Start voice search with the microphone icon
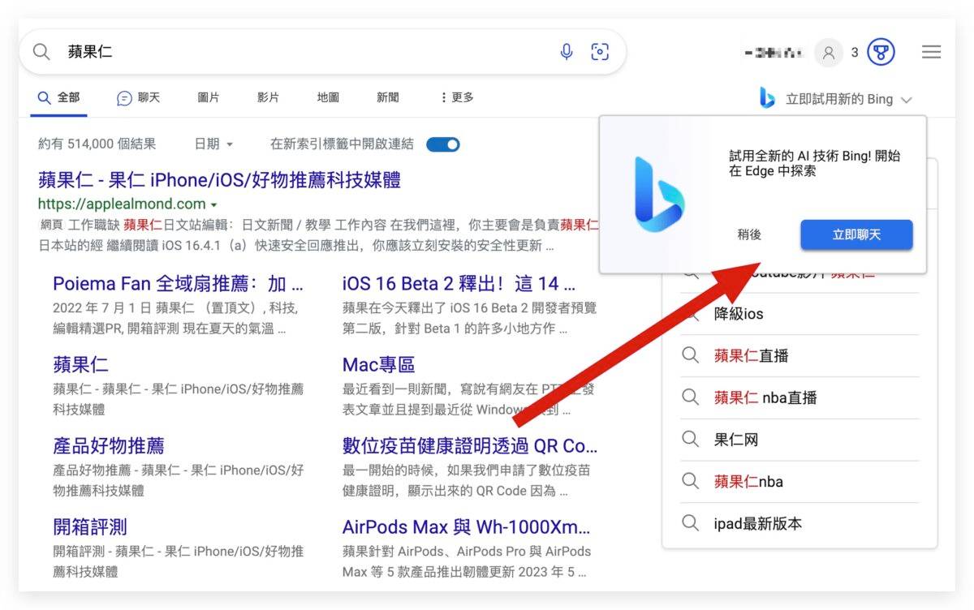Image resolution: width=974 pixels, height=610 pixels. coord(567,52)
